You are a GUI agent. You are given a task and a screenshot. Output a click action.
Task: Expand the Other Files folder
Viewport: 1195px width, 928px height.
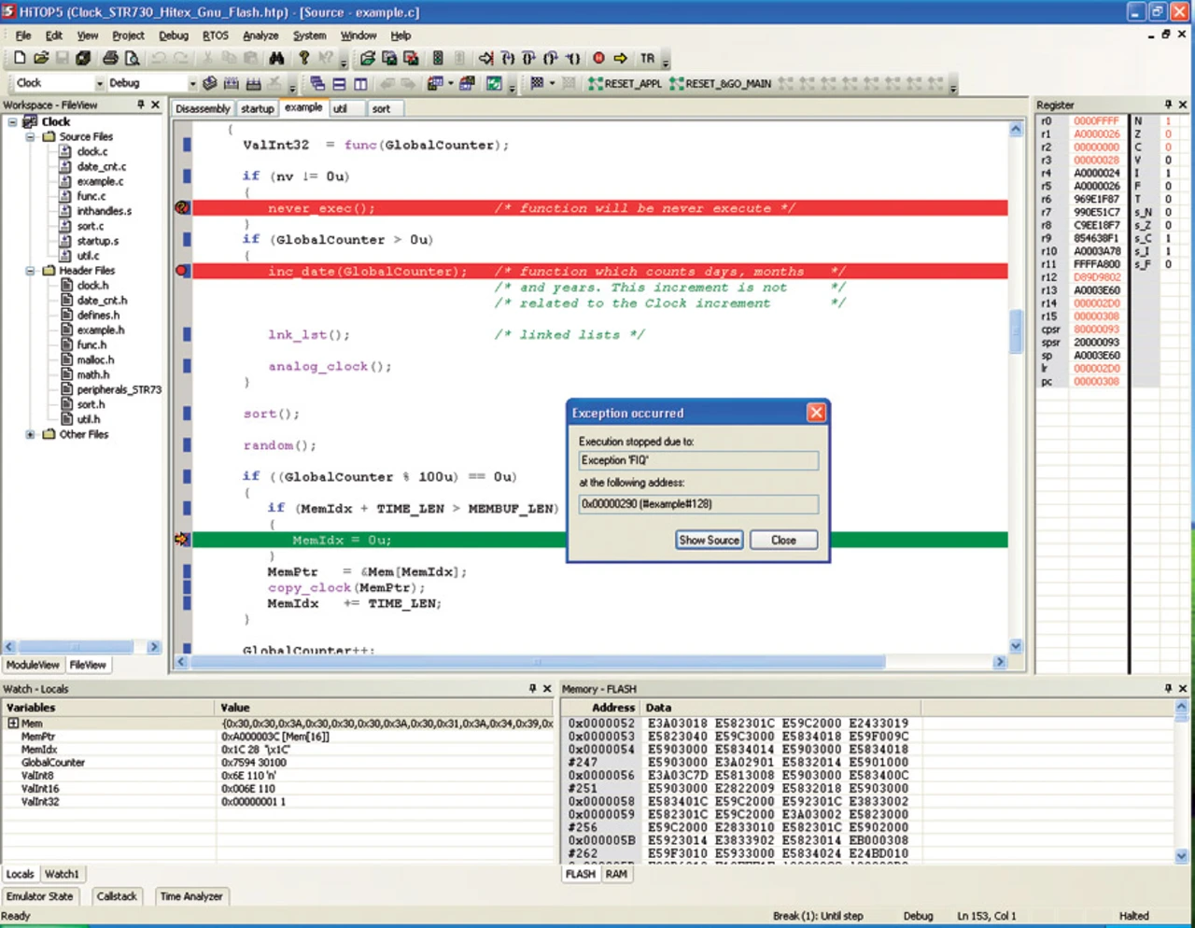[x=30, y=434]
